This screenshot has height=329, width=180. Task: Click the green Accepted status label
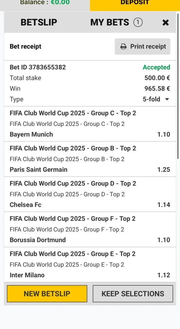[156, 67]
